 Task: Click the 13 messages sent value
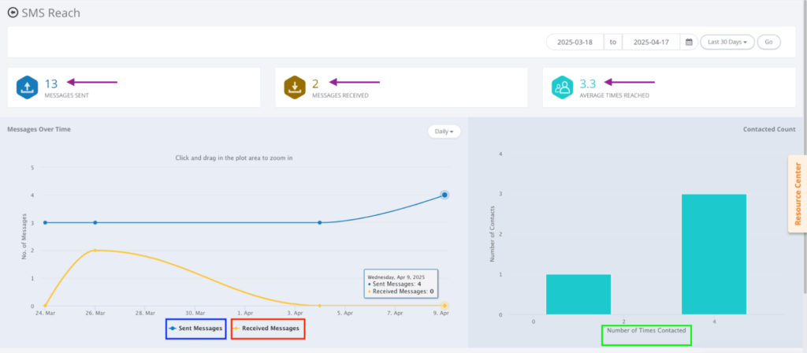tap(51, 84)
